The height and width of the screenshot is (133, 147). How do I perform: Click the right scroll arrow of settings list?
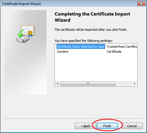coord(135,83)
